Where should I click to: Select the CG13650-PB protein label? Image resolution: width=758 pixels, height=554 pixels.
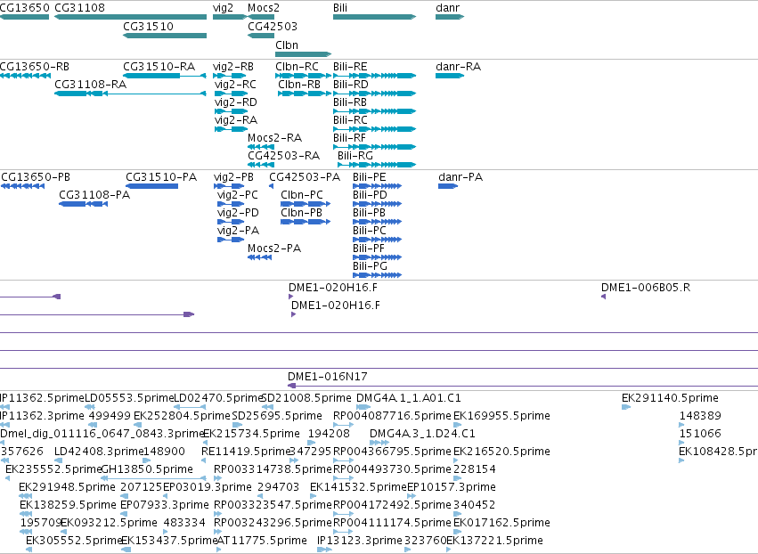coord(36,177)
